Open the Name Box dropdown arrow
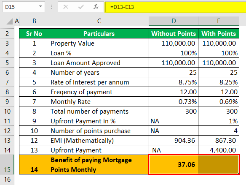This screenshot has height=185, width=246. [40, 6]
